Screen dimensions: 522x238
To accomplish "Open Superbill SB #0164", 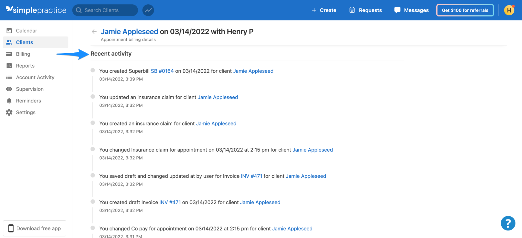I will (x=162, y=71).
